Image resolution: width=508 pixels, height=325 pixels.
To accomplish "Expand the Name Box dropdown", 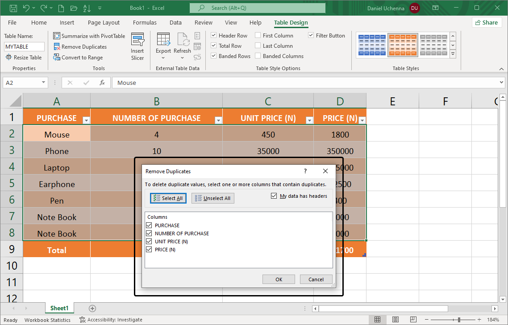I will (x=43, y=83).
